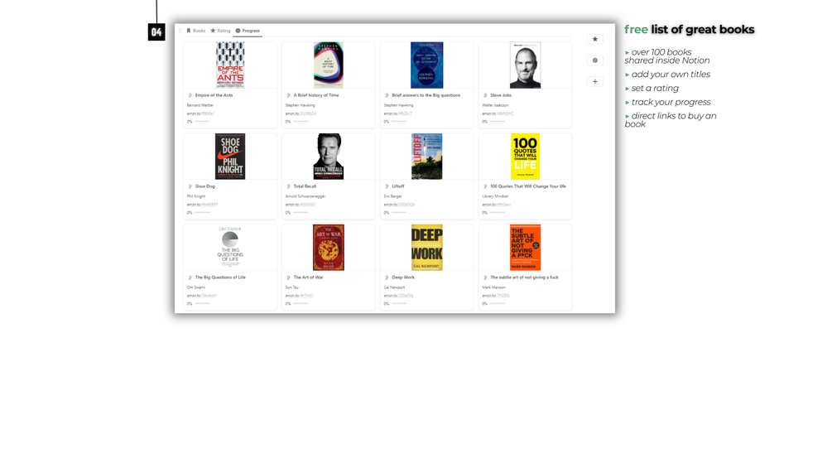Follow amzn.to link on Shoe Dog card

pos(202,205)
